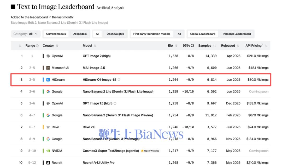Viewport: 282px width, 168px height.
Task: Click the Open Weights badge on Cosmos3 row
Action: click(x=150, y=151)
